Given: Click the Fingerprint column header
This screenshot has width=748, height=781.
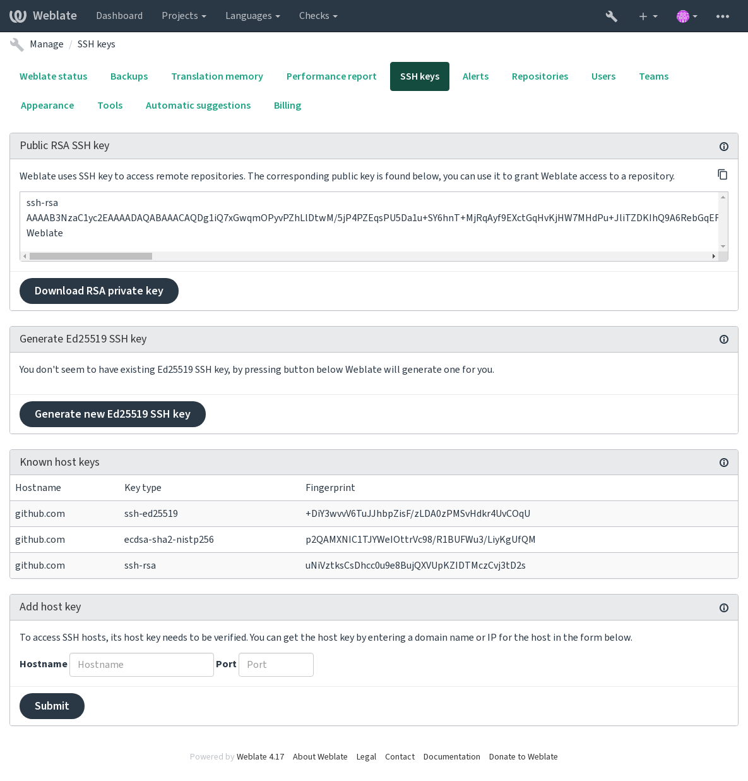Looking at the screenshot, I should point(330,488).
